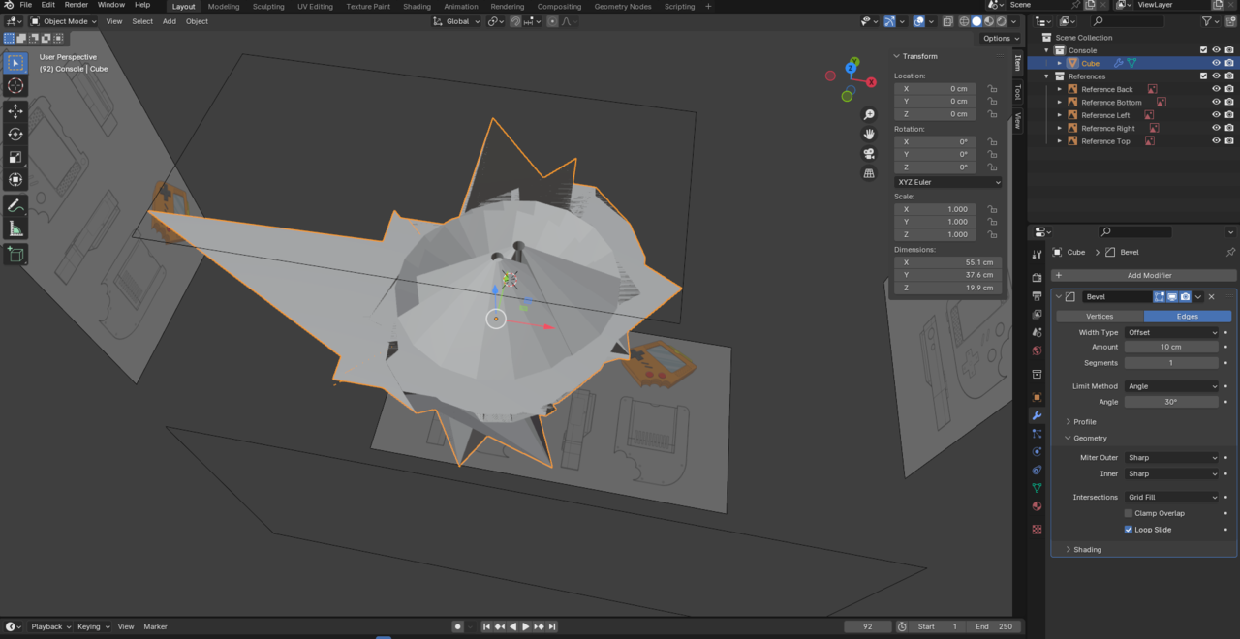Select the Move tool in toolbar
The width and height of the screenshot is (1240, 639).
point(15,111)
